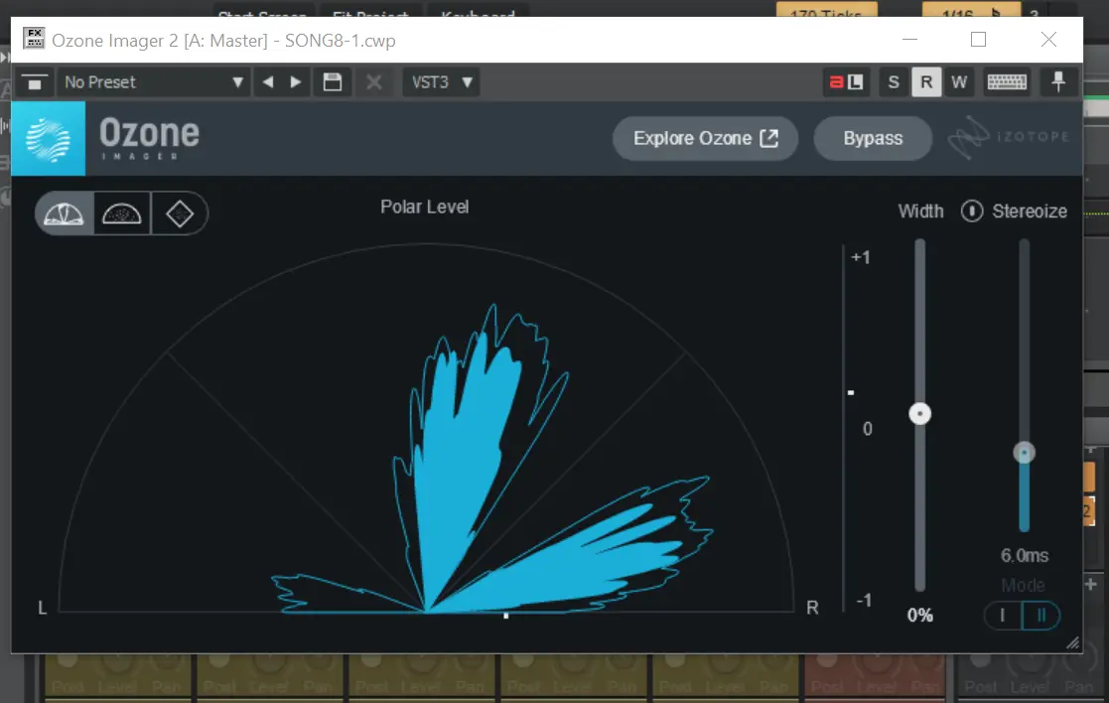The image size is (1109, 703).
Task: Save the current preset with disk icon
Action: [333, 82]
